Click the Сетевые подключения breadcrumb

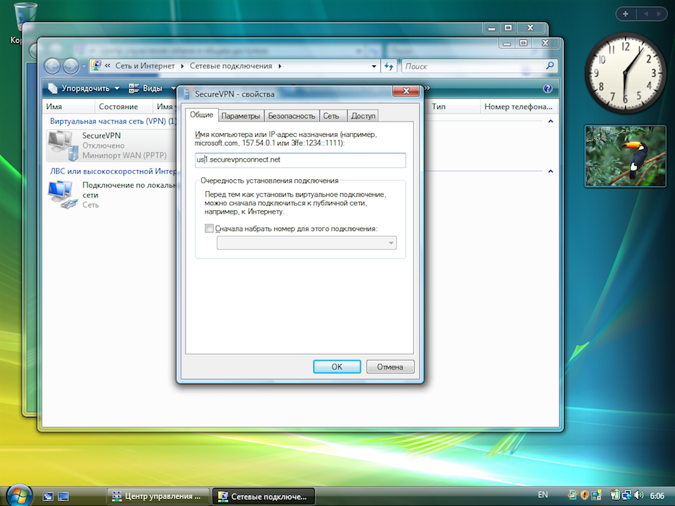tap(231, 66)
